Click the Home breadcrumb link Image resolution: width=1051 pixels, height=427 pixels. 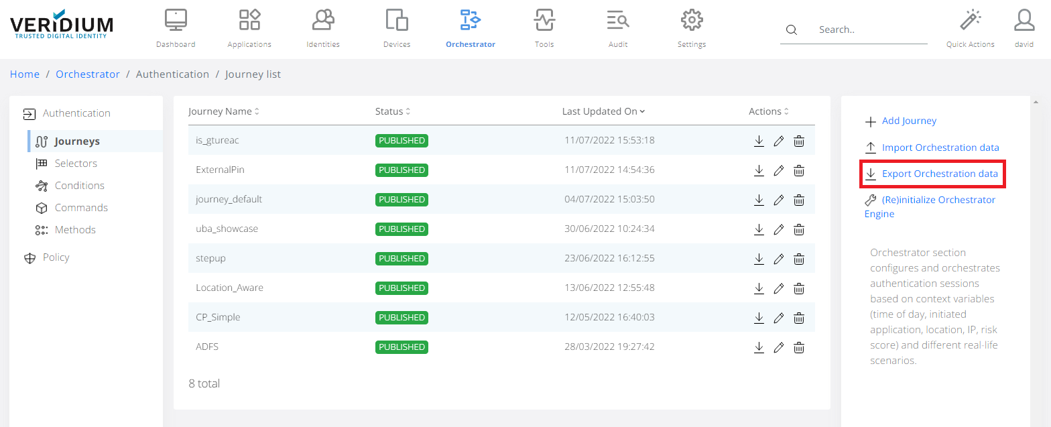[x=25, y=74]
